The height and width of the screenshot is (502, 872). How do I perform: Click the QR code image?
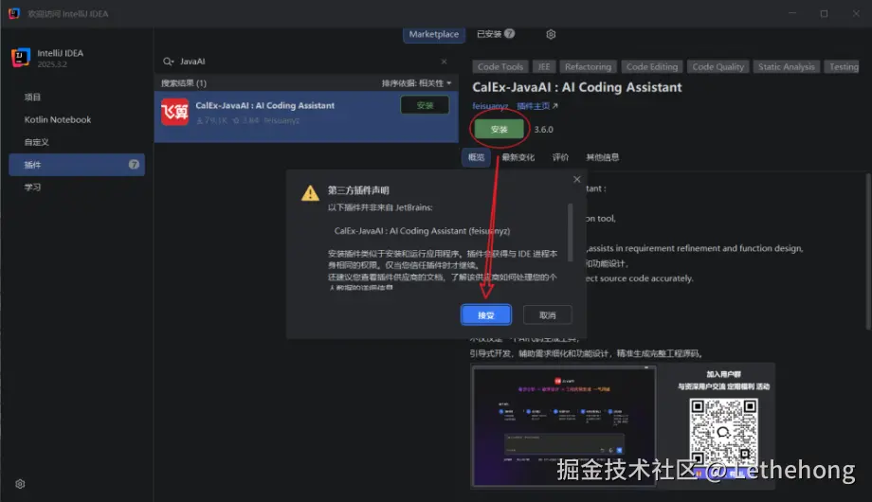coord(723,432)
